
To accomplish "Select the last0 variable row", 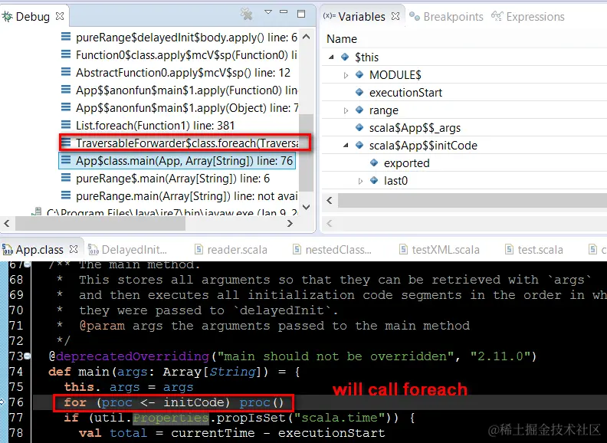I will point(464,181).
